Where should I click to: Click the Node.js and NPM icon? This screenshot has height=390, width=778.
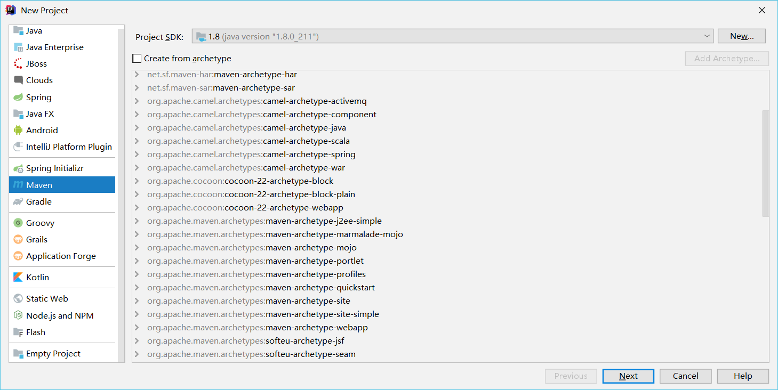[18, 315]
